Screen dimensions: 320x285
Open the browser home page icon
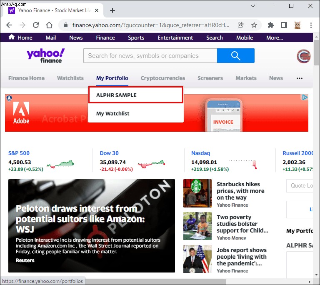pyautogui.click(x=49, y=25)
